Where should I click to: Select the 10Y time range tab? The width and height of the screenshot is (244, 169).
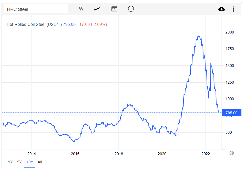[30, 162]
